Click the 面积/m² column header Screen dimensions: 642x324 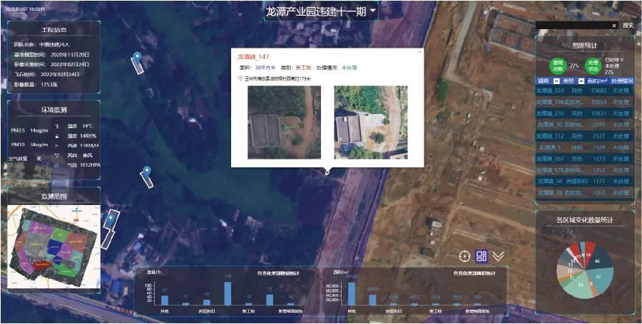(x=598, y=80)
